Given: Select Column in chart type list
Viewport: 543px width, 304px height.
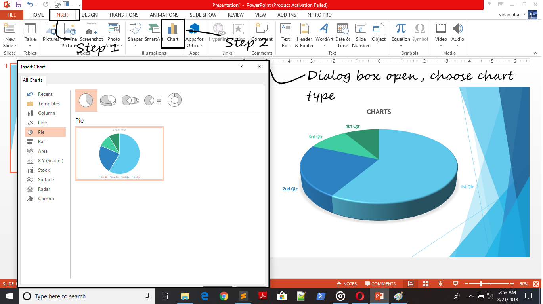Looking at the screenshot, I should pos(46,113).
